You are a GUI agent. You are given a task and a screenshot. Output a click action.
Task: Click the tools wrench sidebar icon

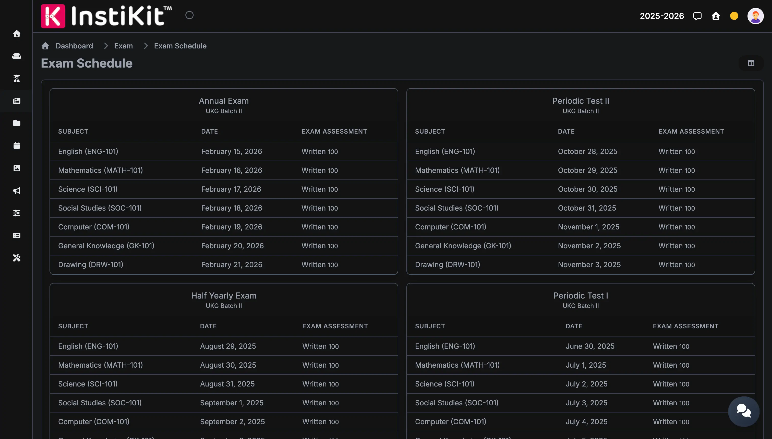click(17, 258)
